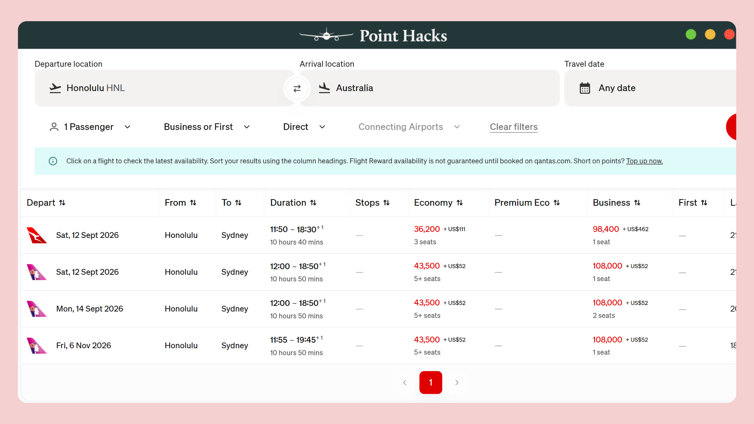Click the info circle icon in the notice
The image size is (754, 424).
53,161
